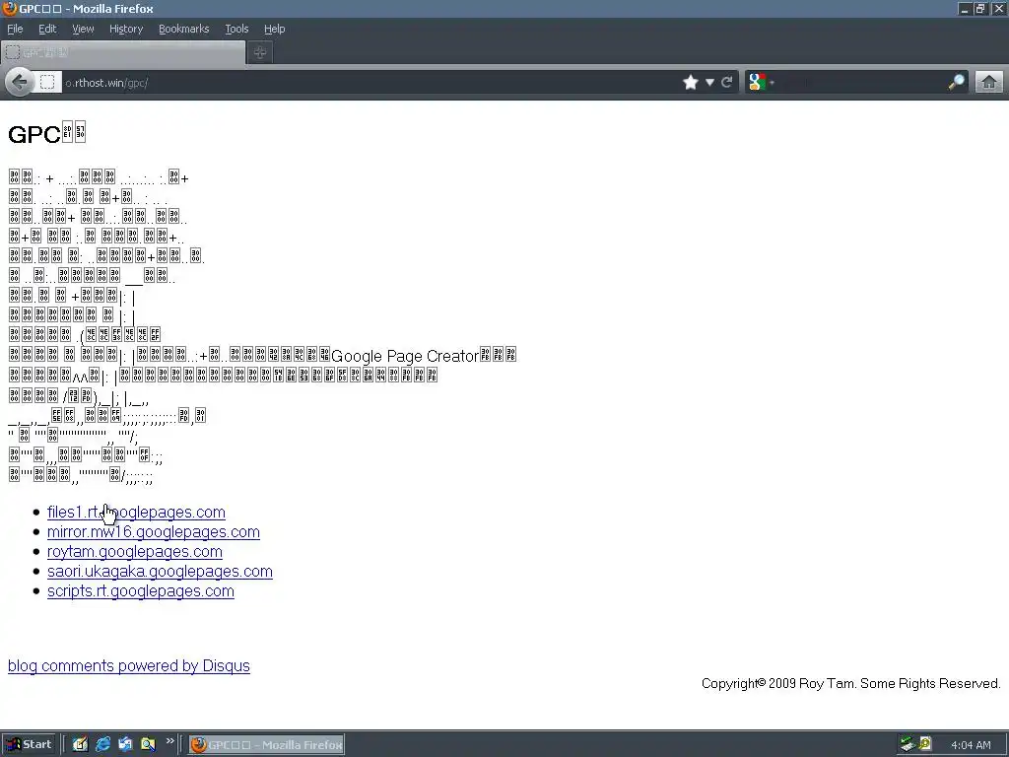Click the second system tray icon

[x=925, y=745]
